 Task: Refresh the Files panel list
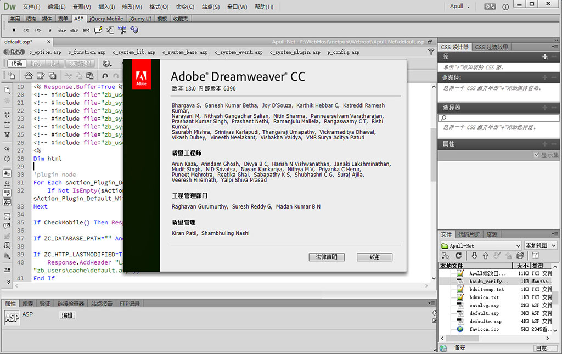[x=458, y=255]
